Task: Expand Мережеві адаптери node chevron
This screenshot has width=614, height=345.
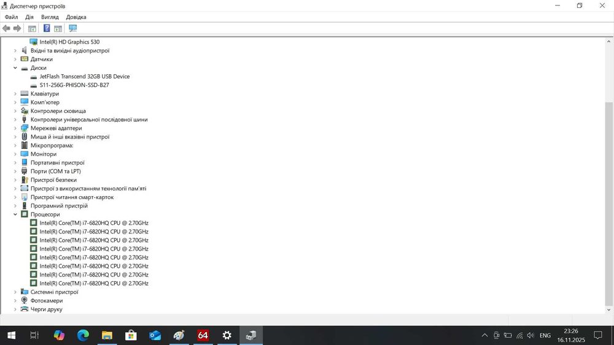Action: coord(15,127)
